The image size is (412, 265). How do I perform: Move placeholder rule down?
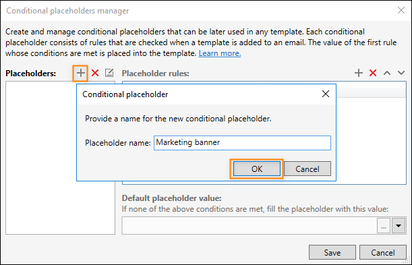(401, 73)
